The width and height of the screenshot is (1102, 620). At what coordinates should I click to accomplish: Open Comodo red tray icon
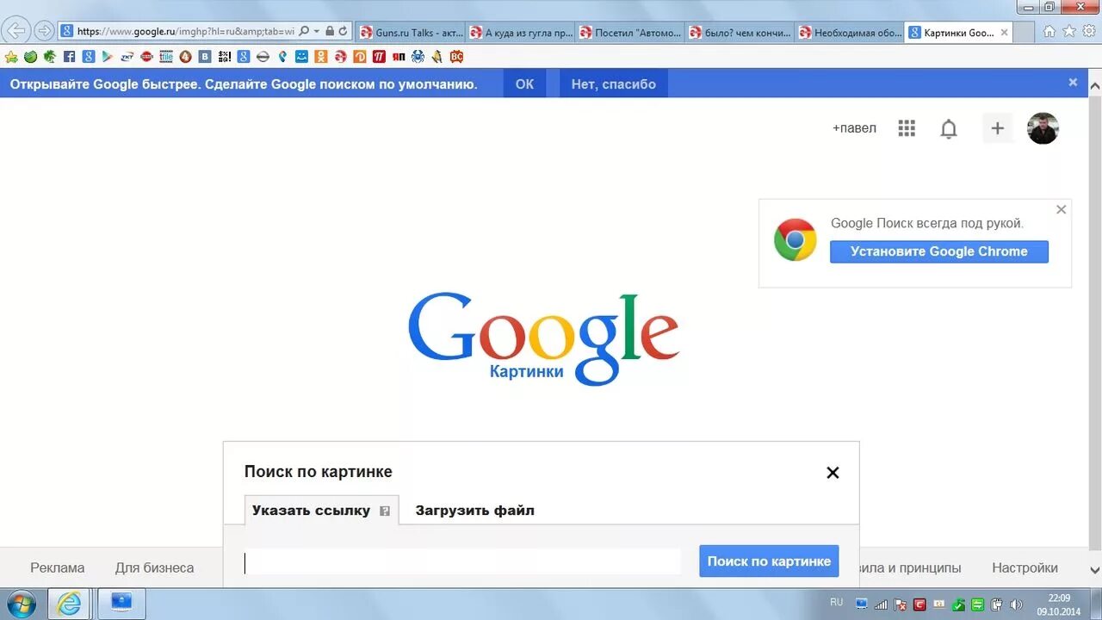tap(919, 604)
